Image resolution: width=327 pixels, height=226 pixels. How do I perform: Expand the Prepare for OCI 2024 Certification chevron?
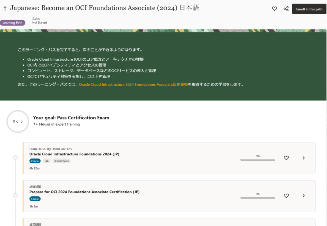coord(303,196)
